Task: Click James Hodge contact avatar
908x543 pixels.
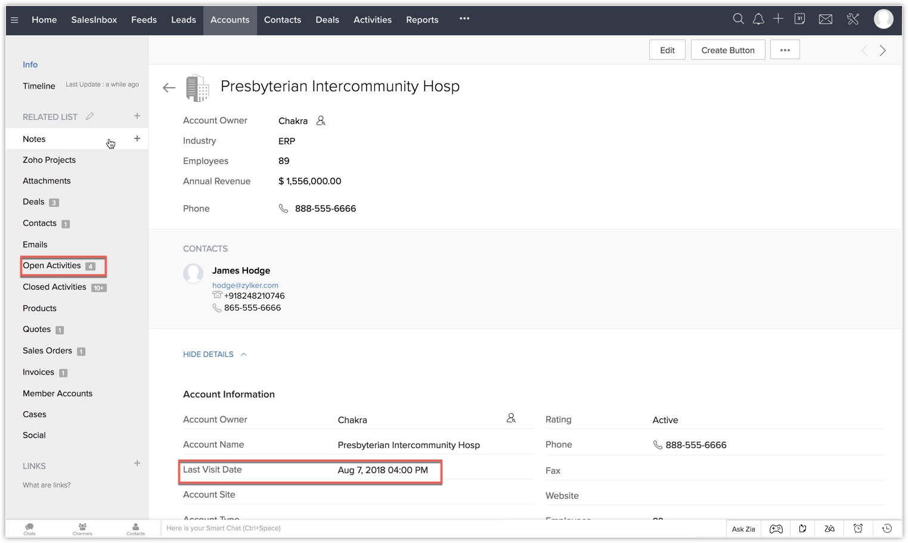Action: (x=193, y=274)
